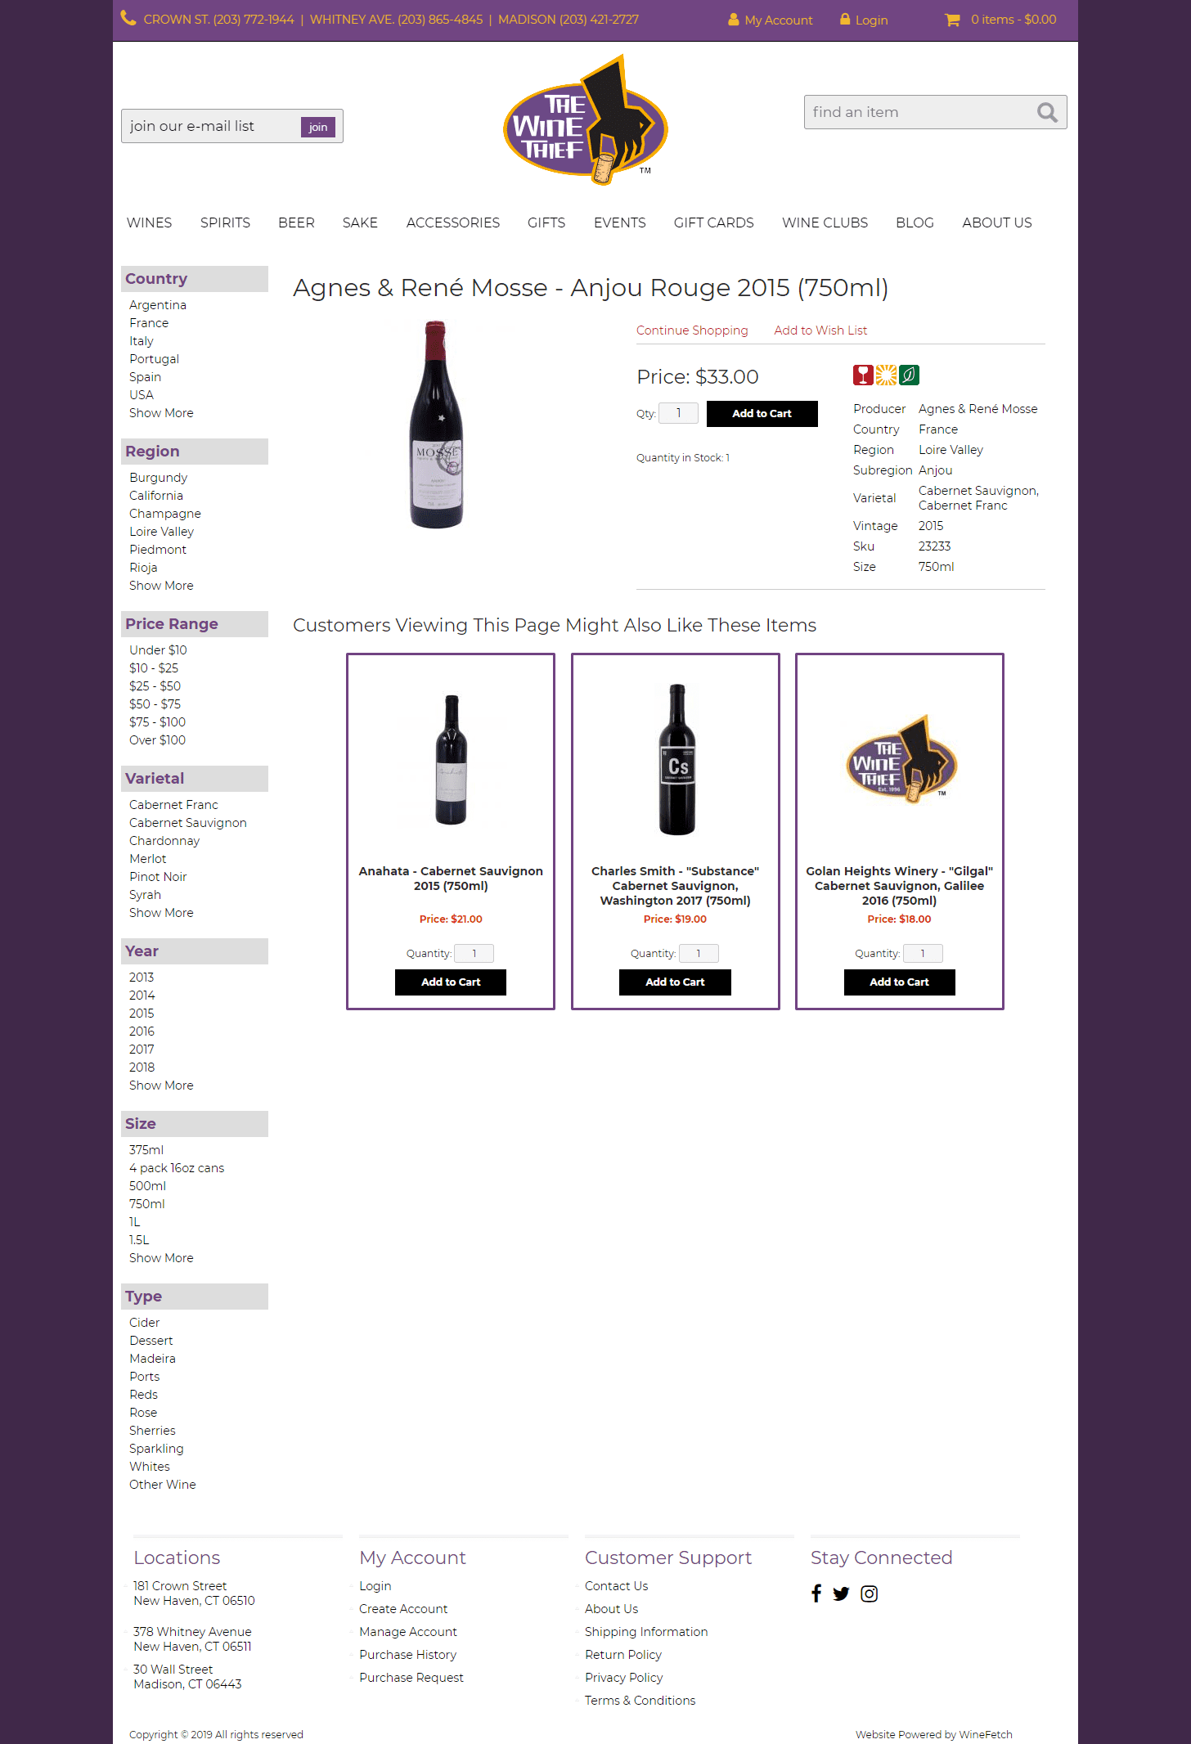Click the green leaf organic icon

(909, 375)
